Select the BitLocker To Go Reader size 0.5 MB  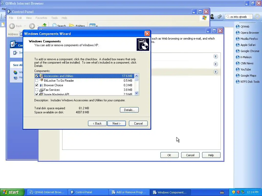pos(128,81)
